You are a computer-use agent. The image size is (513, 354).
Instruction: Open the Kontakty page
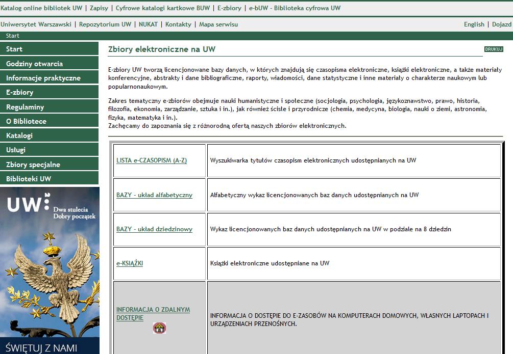[178, 24]
